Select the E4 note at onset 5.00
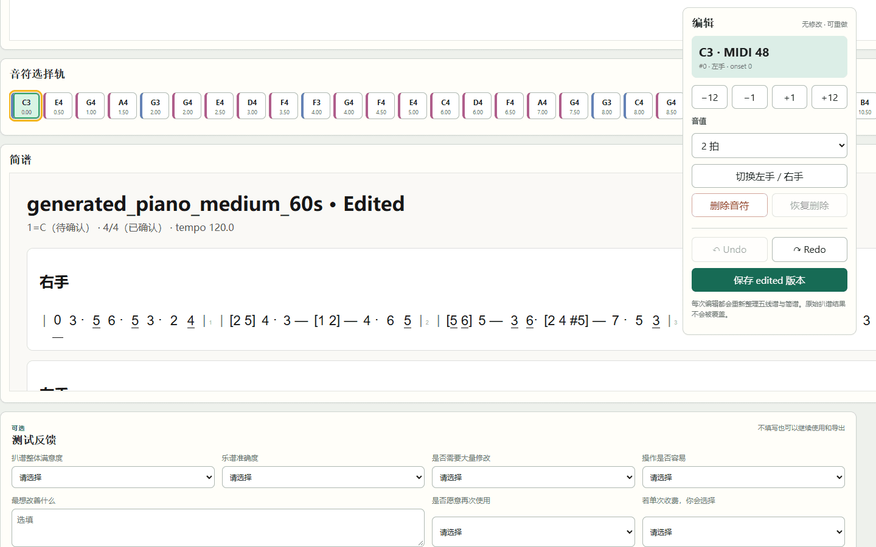This screenshot has height=547, width=876. [x=413, y=106]
